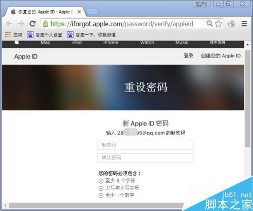Click check icon beside 大写与小写字母

pos(101,188)
